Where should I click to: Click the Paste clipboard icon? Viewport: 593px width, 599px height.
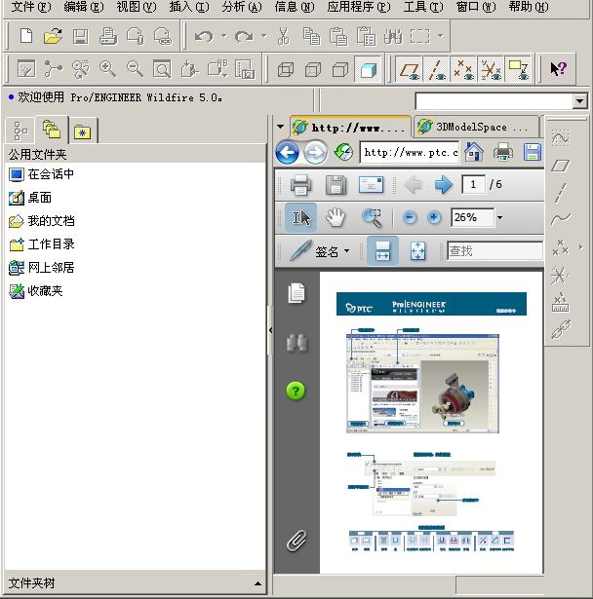coord(338,36)
